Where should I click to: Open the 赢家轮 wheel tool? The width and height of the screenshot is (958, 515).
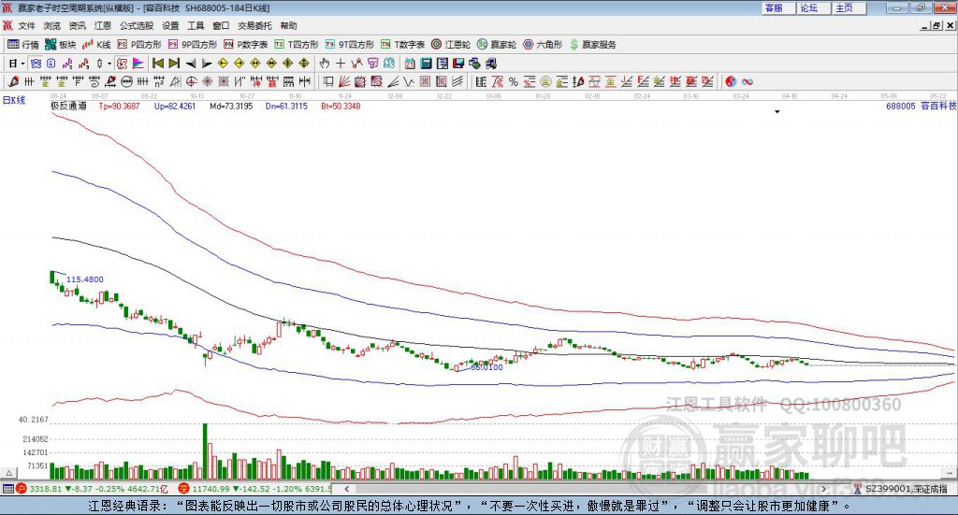pyautogui.click(x=497, y=45)
